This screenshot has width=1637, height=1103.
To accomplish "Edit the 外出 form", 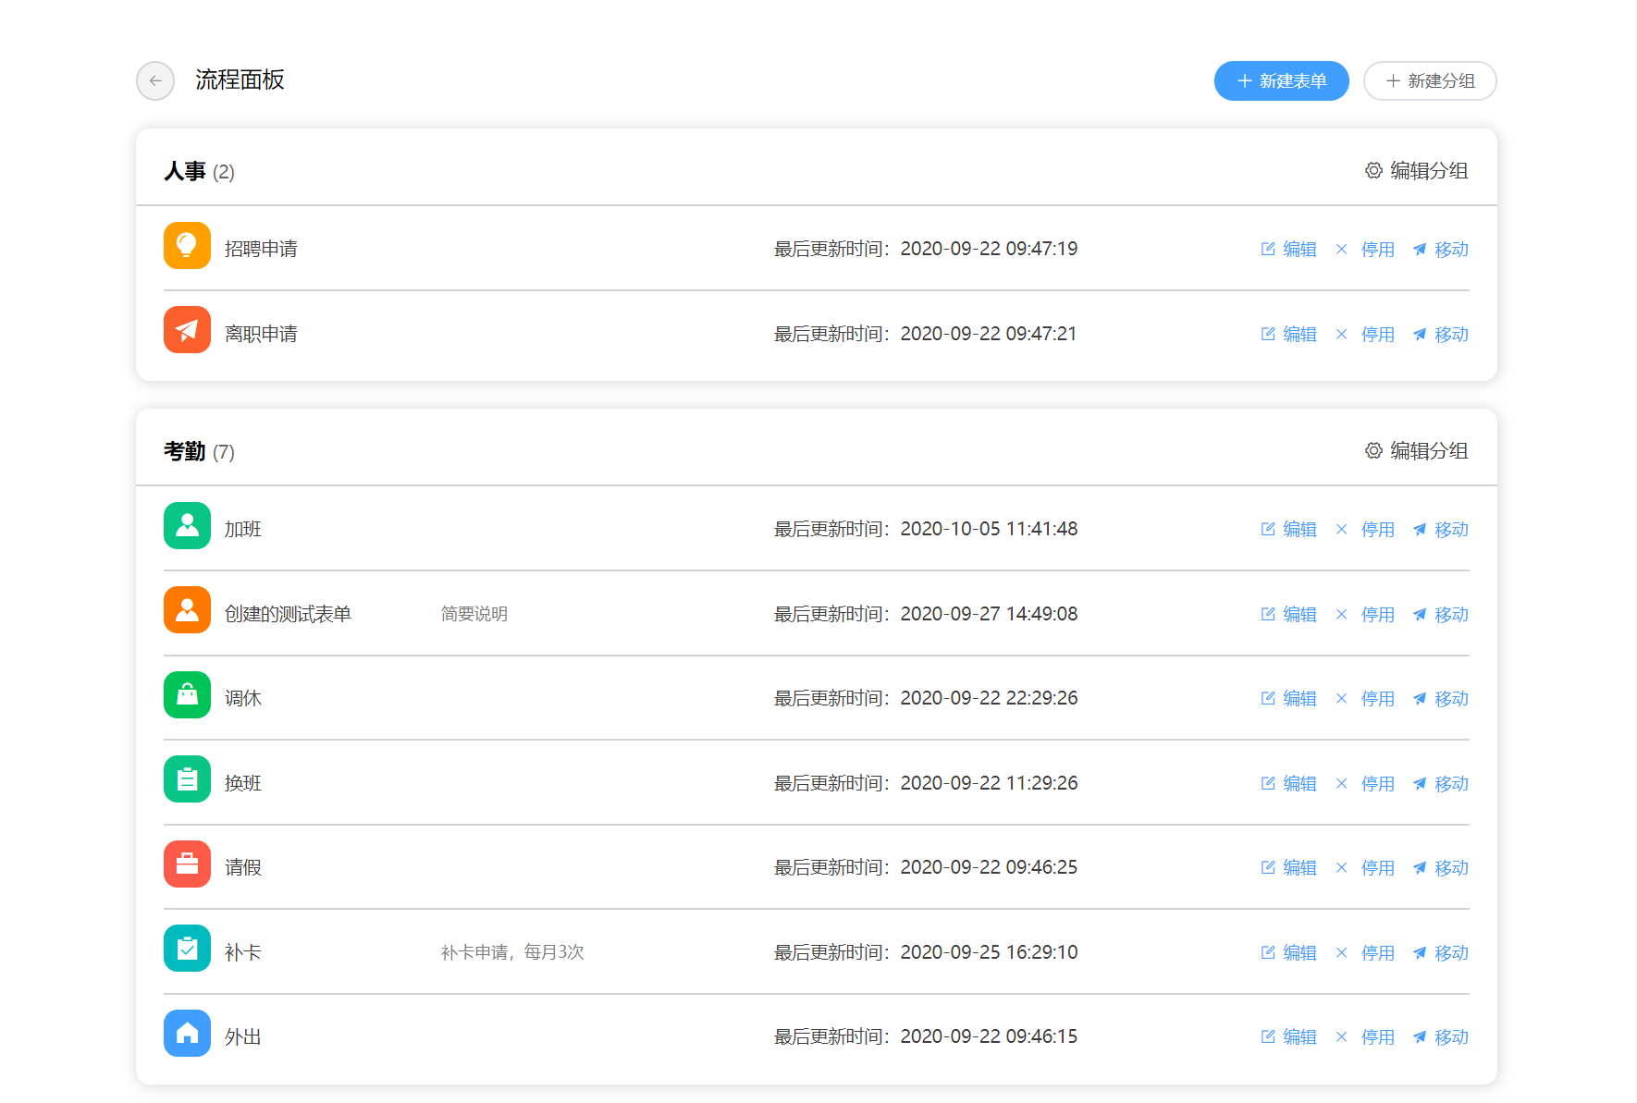I will click(1288, 1037).
